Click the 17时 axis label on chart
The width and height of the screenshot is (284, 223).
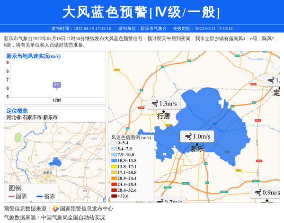(57, 100)
